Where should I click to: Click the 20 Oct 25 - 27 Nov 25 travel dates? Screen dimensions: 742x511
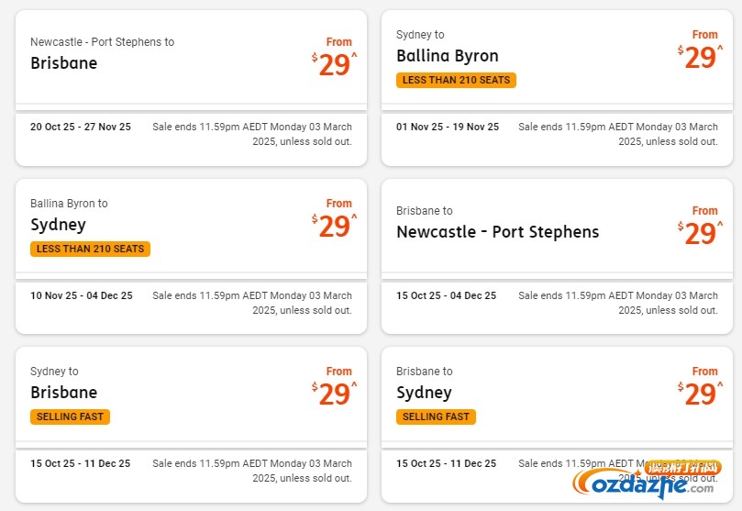click(x=81, y=127)
